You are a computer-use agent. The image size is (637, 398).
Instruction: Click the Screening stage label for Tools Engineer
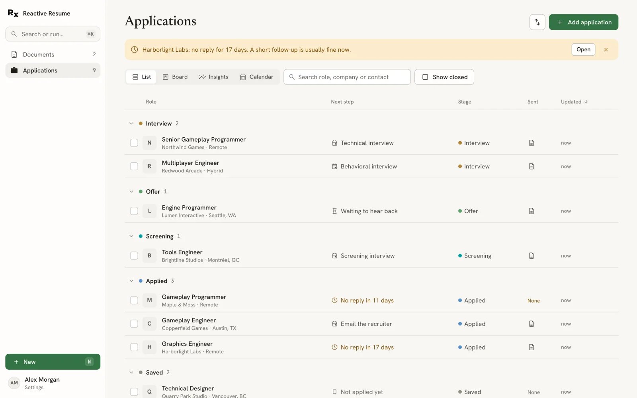click(475, 256)
